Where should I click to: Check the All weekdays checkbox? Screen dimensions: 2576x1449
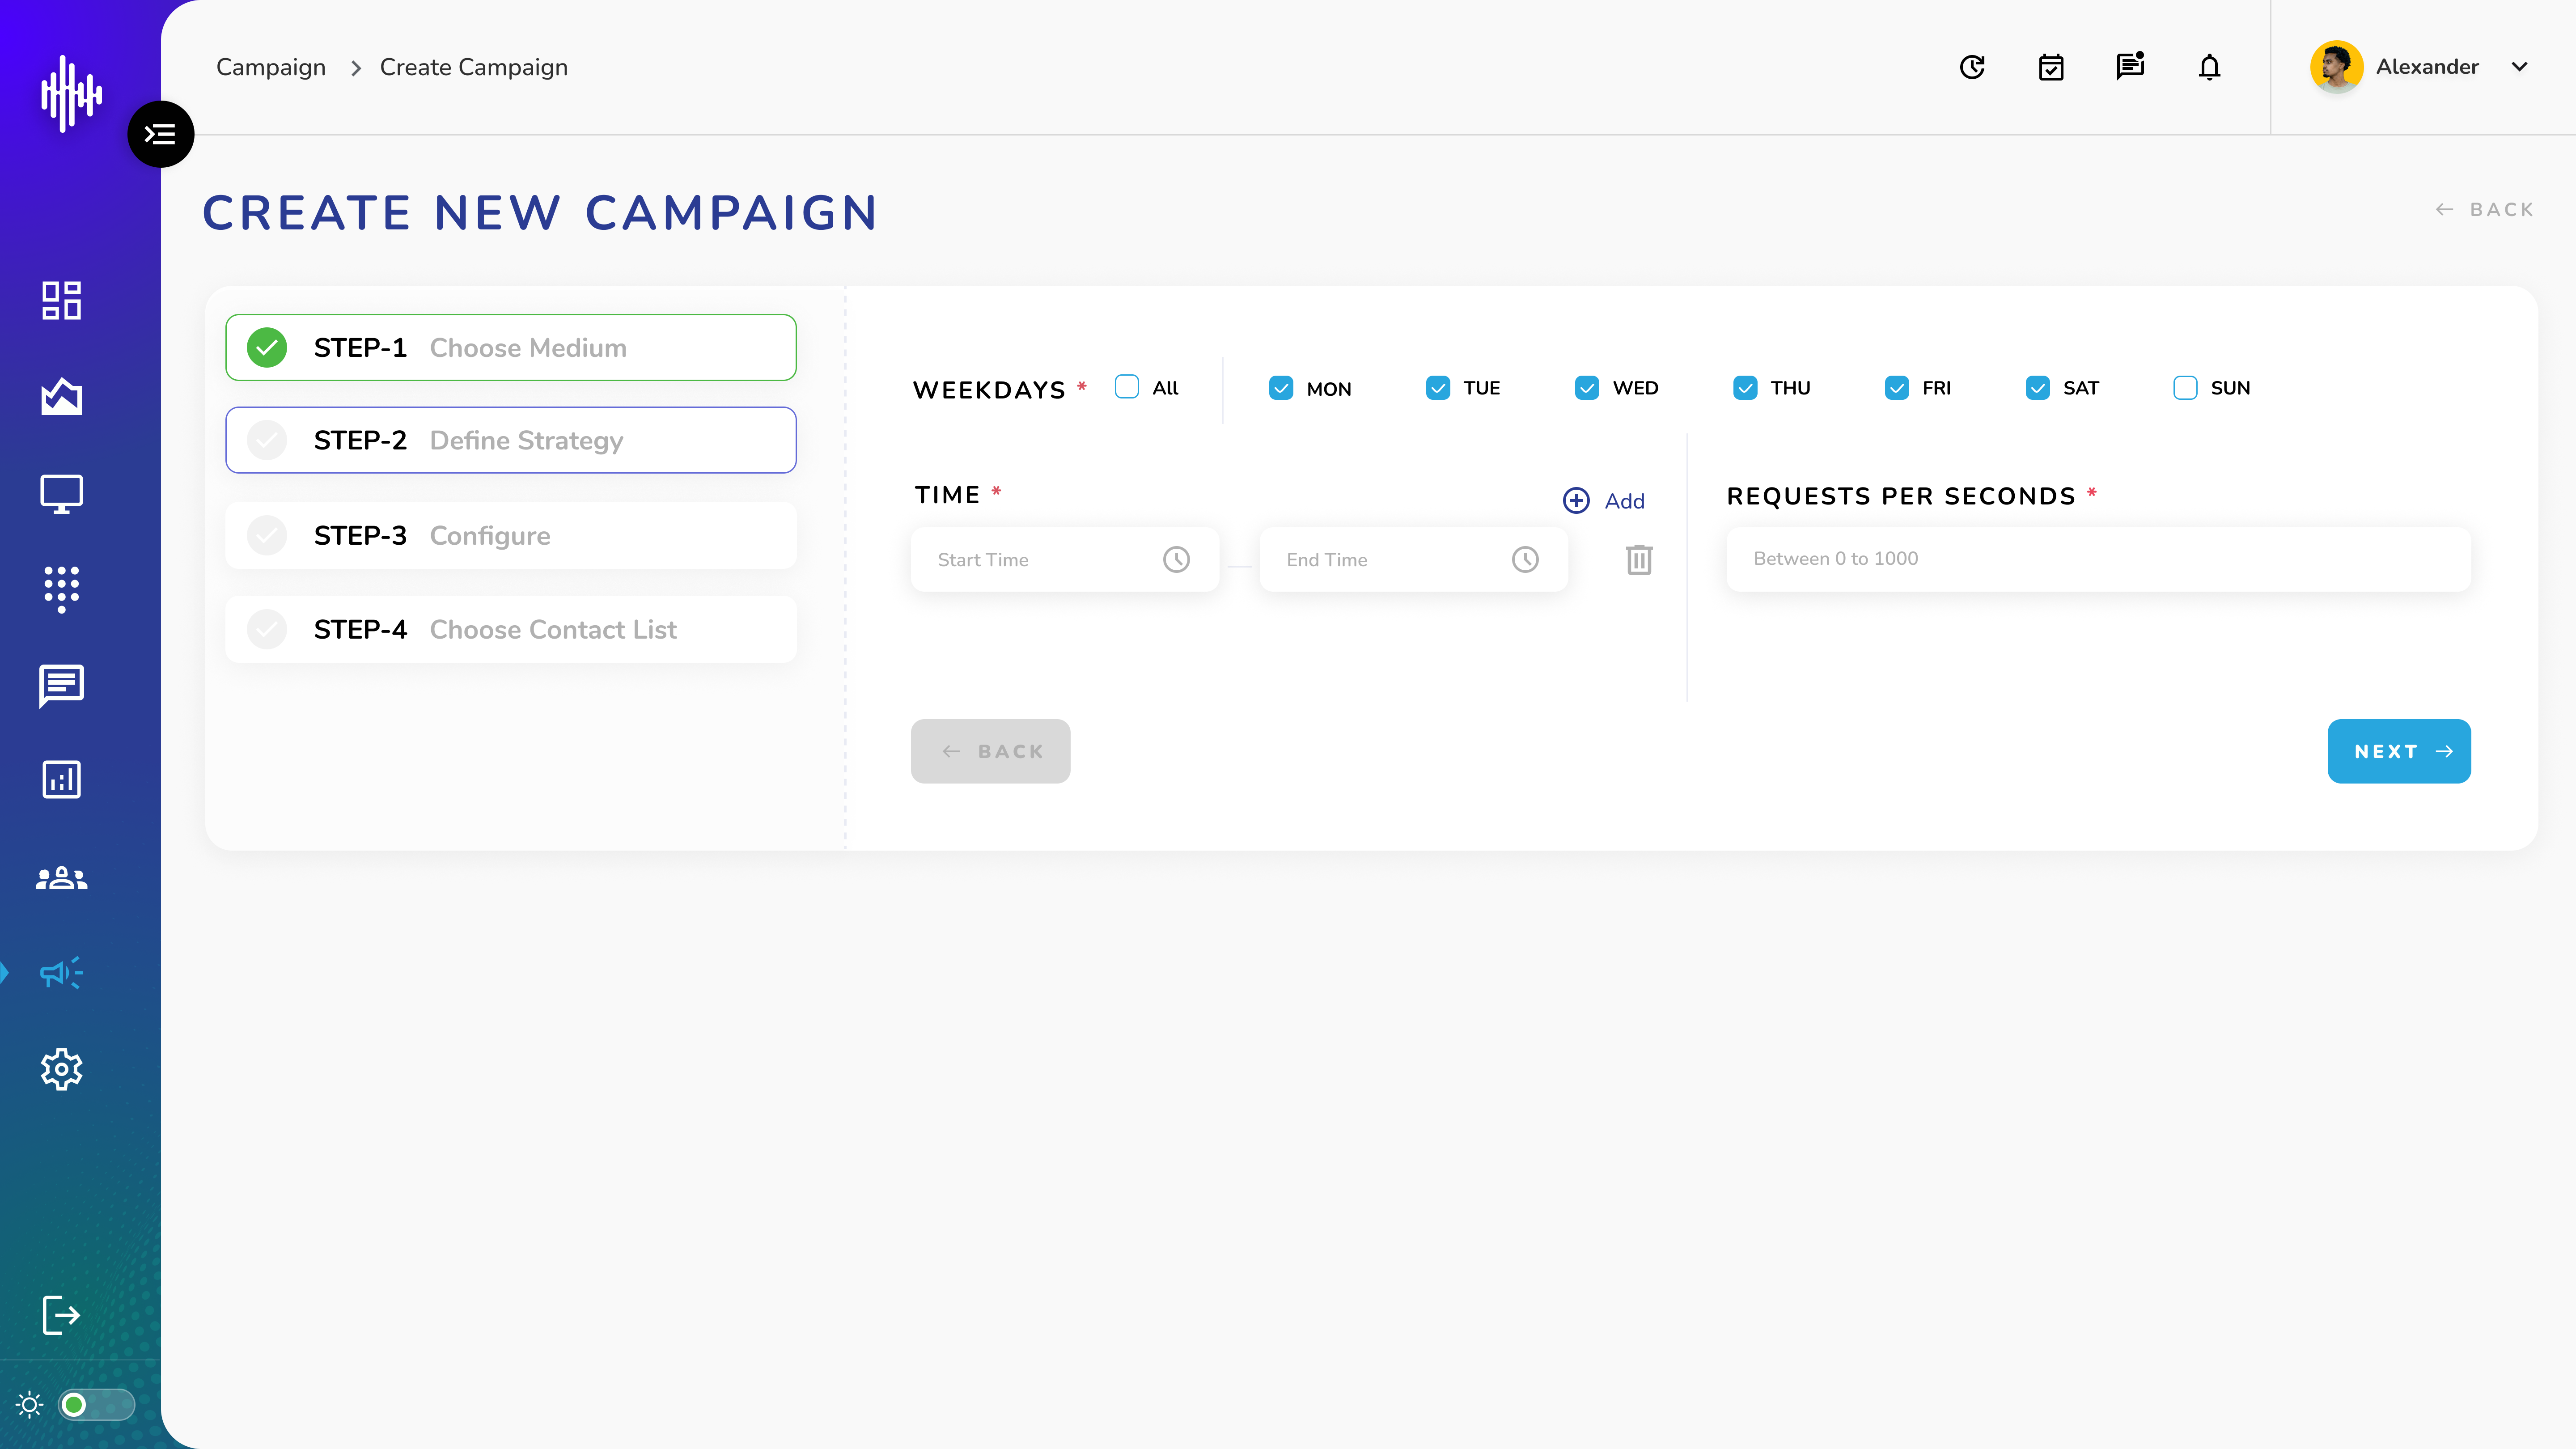click(x=1126, y=387)
